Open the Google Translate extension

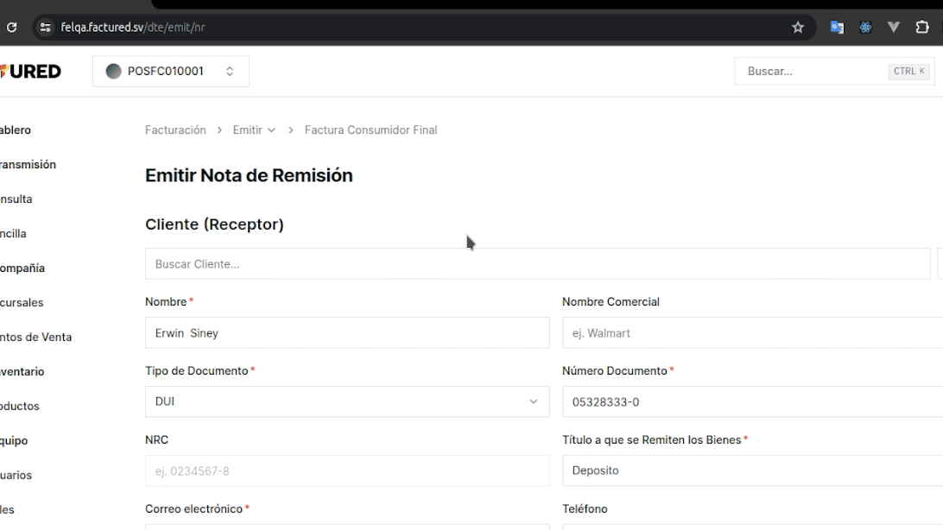coord(837,28)
